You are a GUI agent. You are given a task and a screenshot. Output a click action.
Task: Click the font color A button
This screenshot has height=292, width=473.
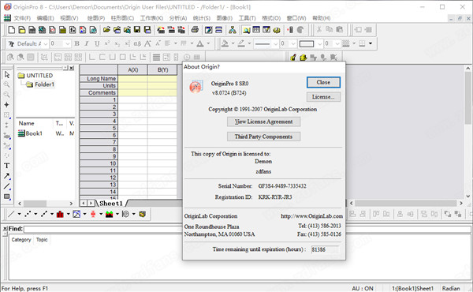200,43
